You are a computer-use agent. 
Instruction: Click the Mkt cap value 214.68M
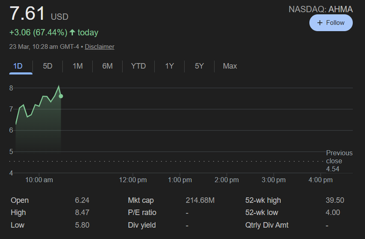point(200,200)
